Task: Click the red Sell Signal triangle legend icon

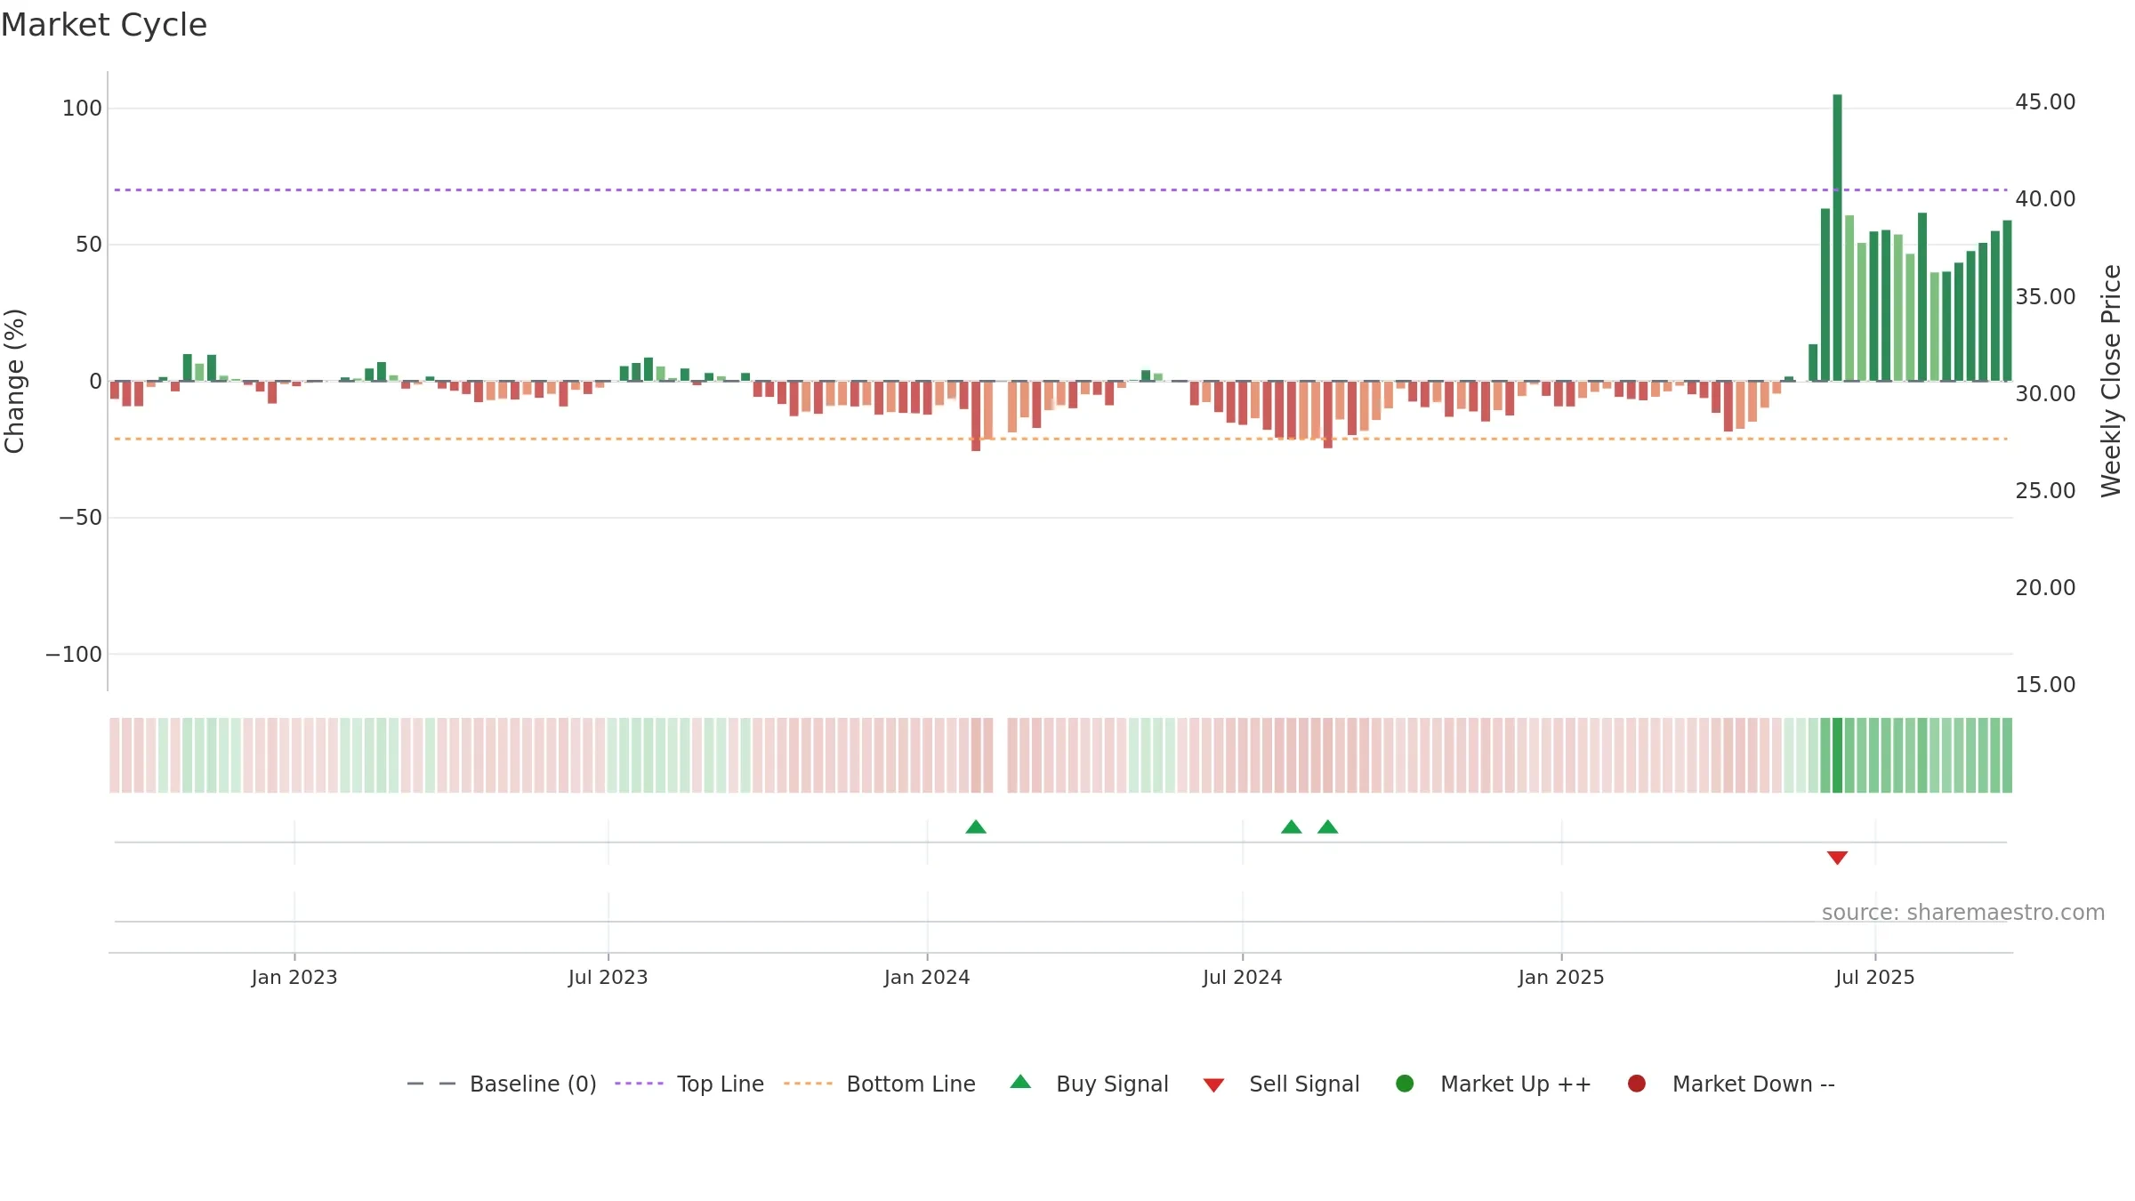Action: click(x=1213, y=1085)
